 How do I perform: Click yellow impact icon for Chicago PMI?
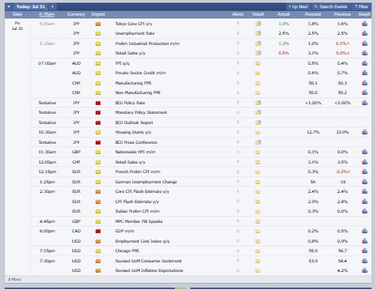click(x=98, y=251)
